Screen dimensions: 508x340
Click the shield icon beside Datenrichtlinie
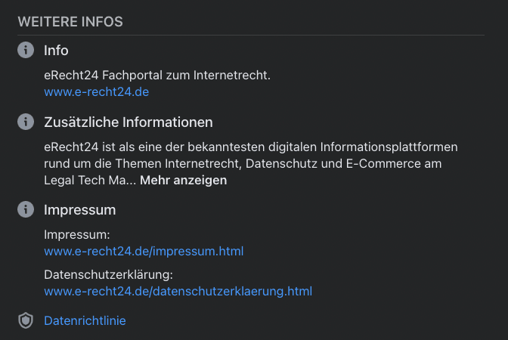26,321
